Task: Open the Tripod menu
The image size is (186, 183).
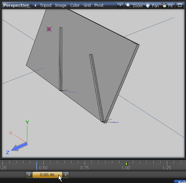Action: pos(45,5)
